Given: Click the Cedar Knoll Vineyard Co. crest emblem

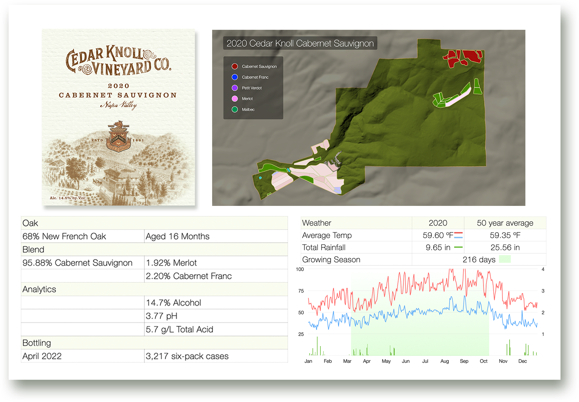Looking at the screenshot, I should coord(119,137).
